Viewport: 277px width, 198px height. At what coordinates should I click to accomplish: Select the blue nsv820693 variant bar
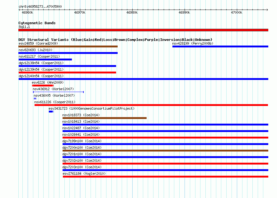[68, 53]
